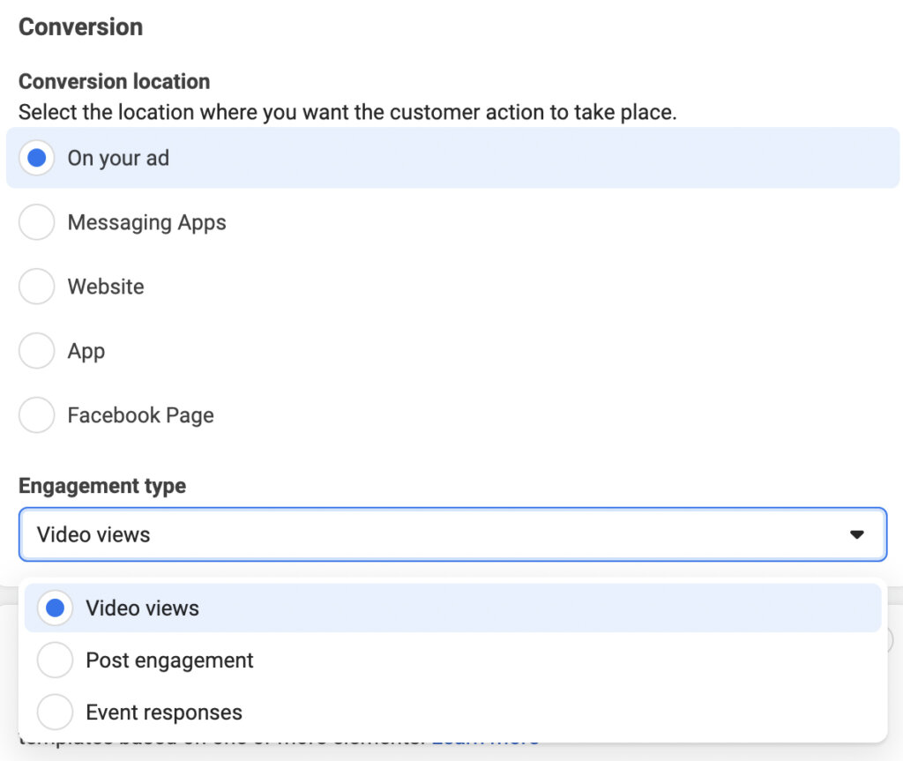Select the "Website" conversion location
Image resolution: width=903 pixels, height=761 pixels.
click(106, 287)
